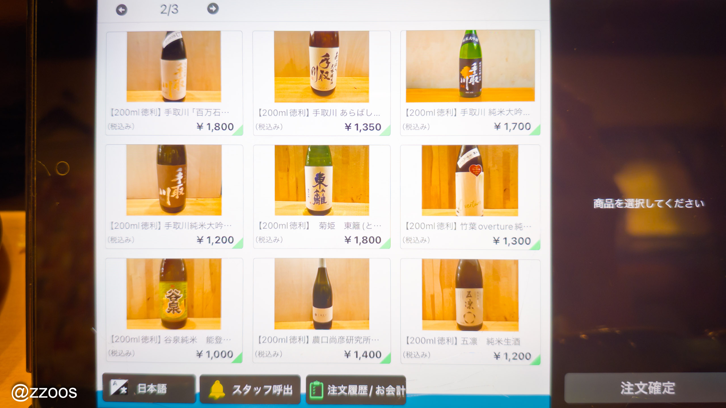Click the 【200ml徳利】手取川「百万石 title
Screen dimensions: 726x408
170,112
